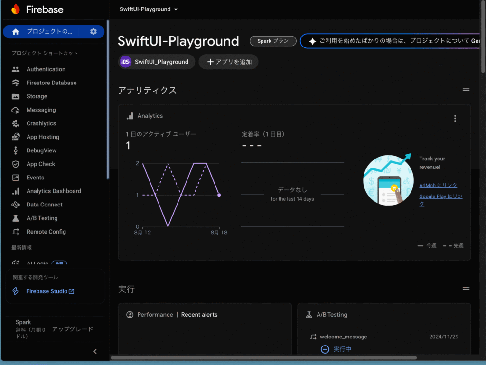The height and width of the screenshot is (365, 486).
Task: Click the project overview home icon
Action: click(x=16, y=32)
